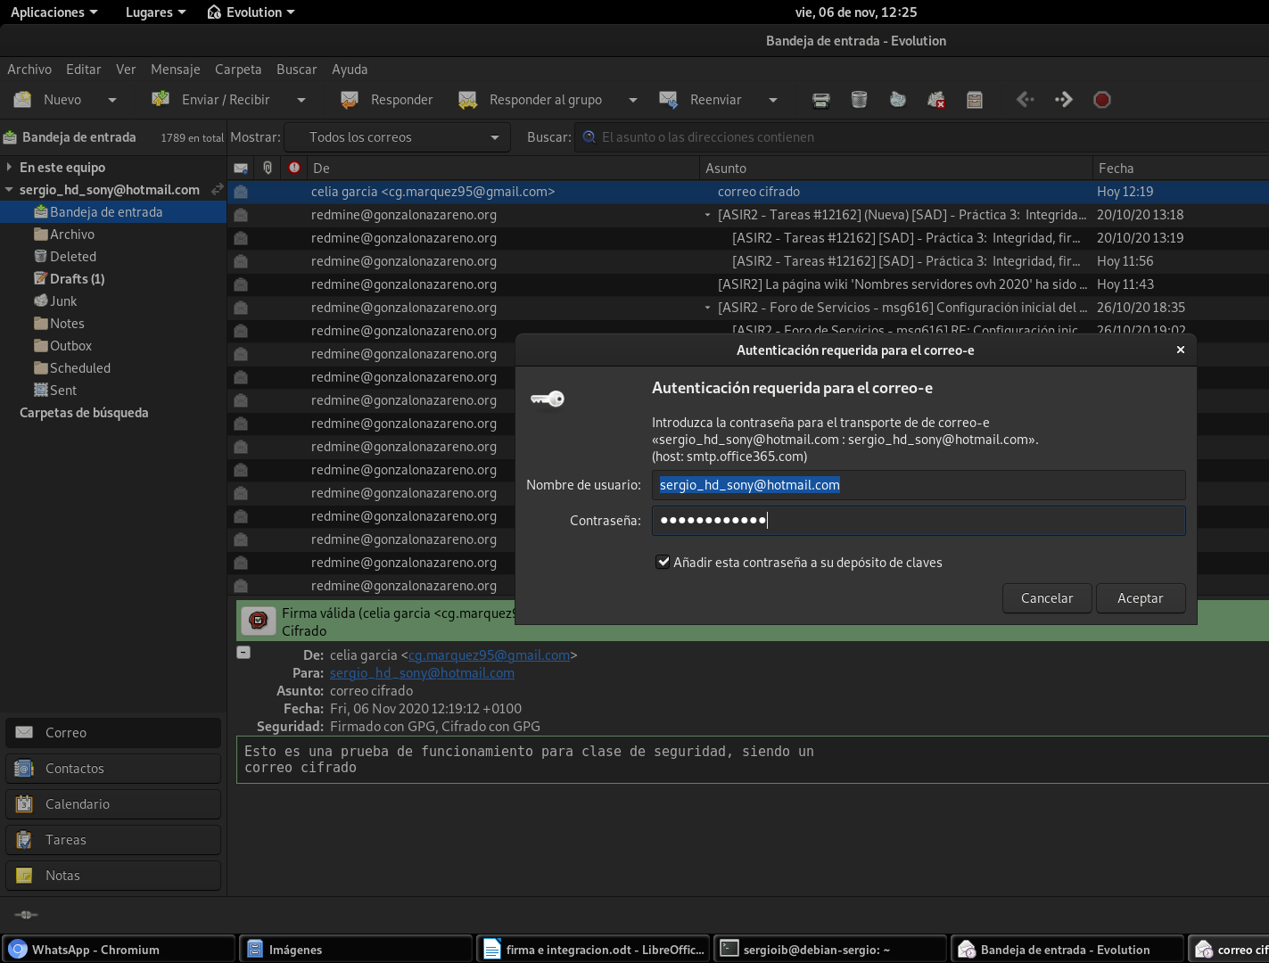Click the archive drawer icon in the toolbar
Screen dimensions: 1269x963
pos(974,100)
